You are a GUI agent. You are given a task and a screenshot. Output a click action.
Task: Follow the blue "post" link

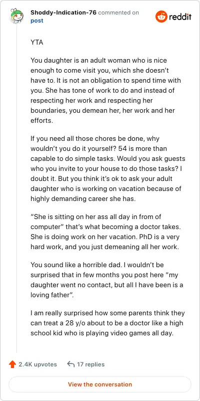[37, 21]
